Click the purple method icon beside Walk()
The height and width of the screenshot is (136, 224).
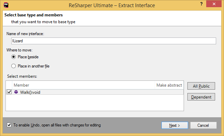(16, 92)
